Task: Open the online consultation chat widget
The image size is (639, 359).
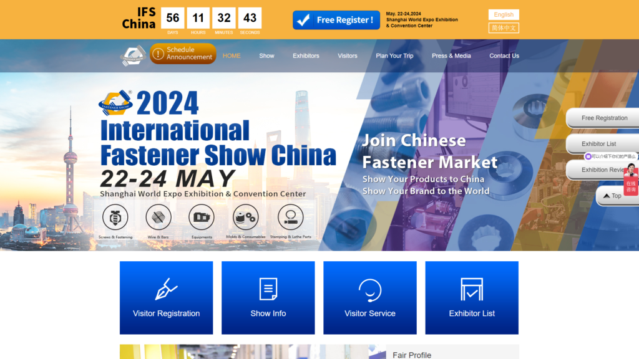Action: pyautogui.click(x=631, y=179)
